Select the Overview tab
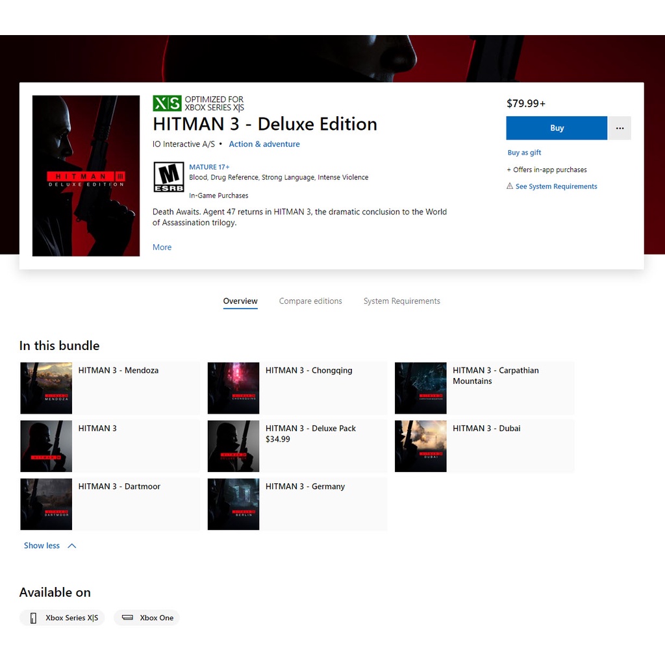 (x=240, y=301)
